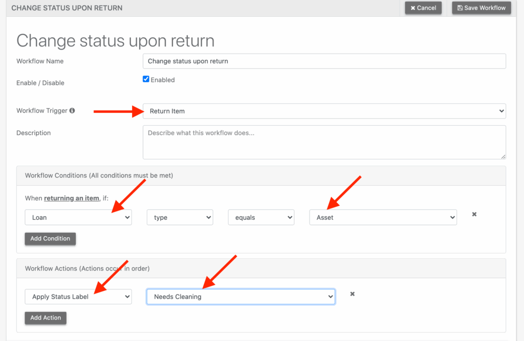Open the Asset value dropdown
The image size is (524, 341).
[383, 217]
